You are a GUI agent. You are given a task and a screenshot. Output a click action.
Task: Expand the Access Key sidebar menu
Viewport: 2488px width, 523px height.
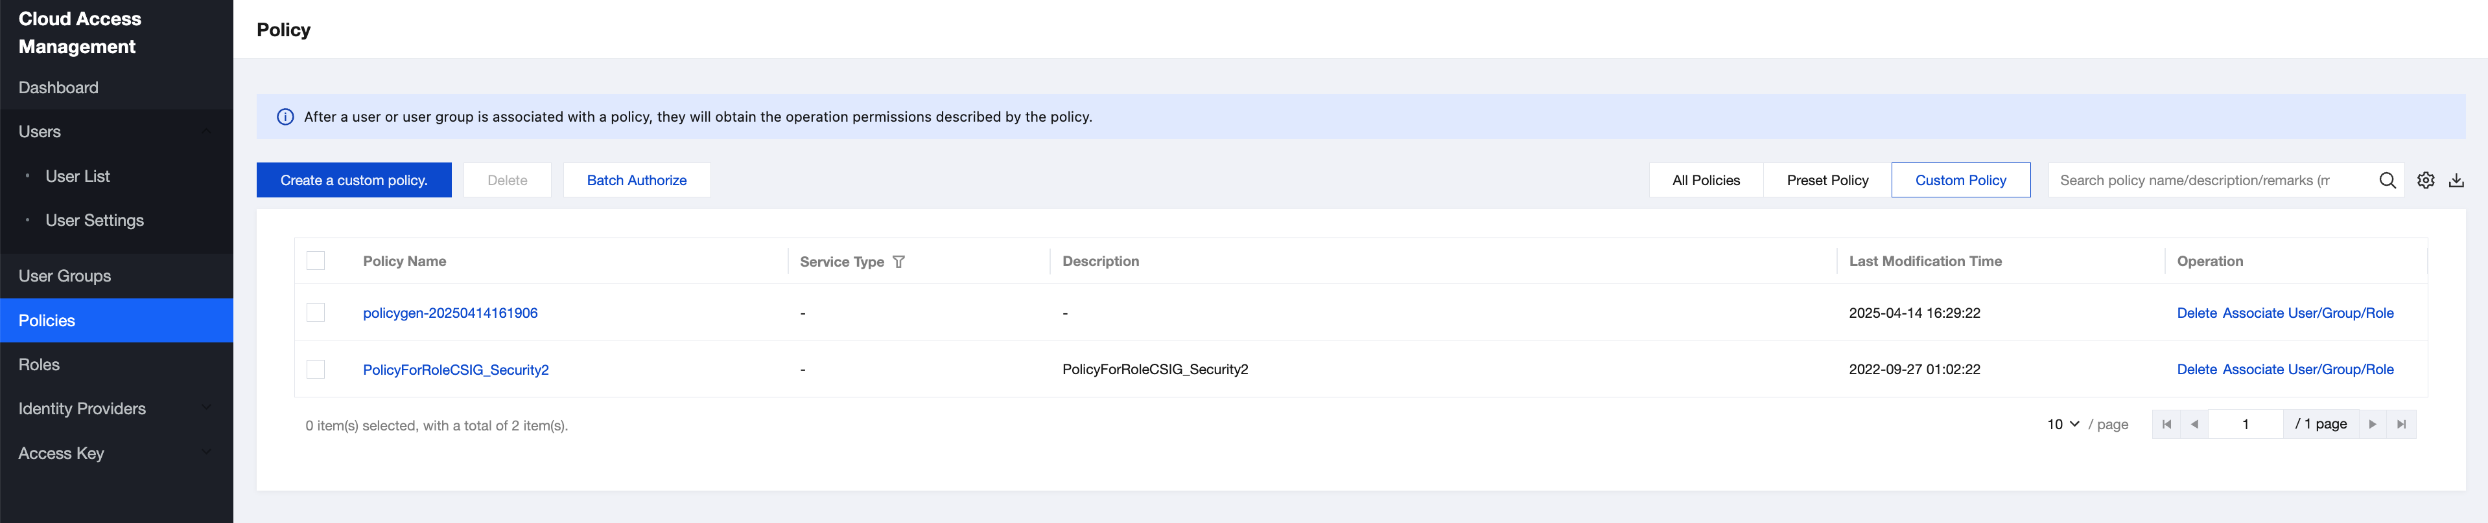pyautogui.click(x=205, y=452)
